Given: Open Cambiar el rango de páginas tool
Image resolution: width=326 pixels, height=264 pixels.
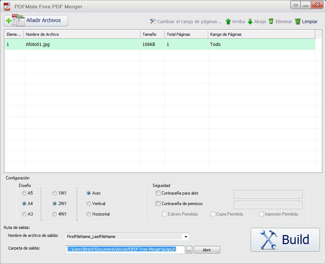Looking at the screenshot, I should (x=185, y=21).
